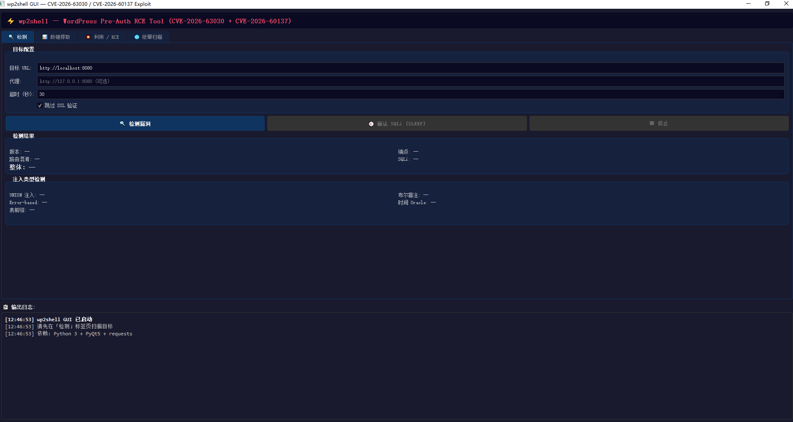Click the 目标配置 section heading
The width and height of the screenshot is (793, 422).
click(x=23, y=49)
